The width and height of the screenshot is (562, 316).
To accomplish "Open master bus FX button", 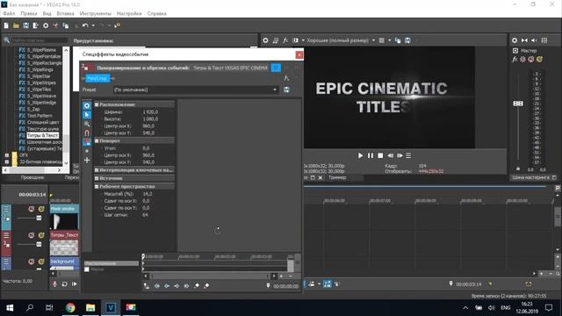I will (x=515, y=59).
